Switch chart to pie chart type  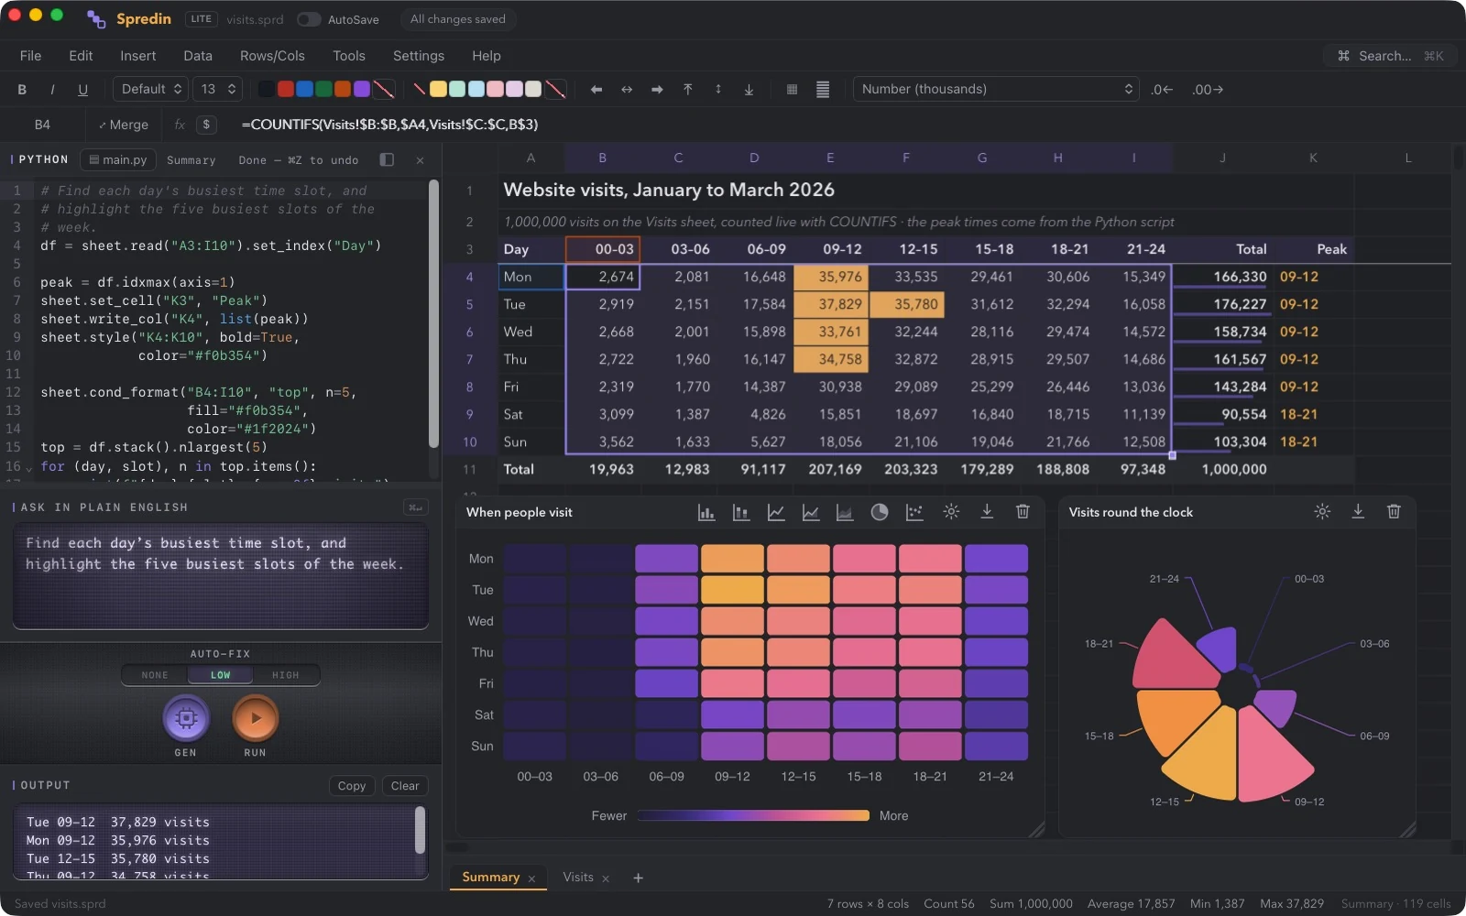pyautogui.click(x=880, y=512)
